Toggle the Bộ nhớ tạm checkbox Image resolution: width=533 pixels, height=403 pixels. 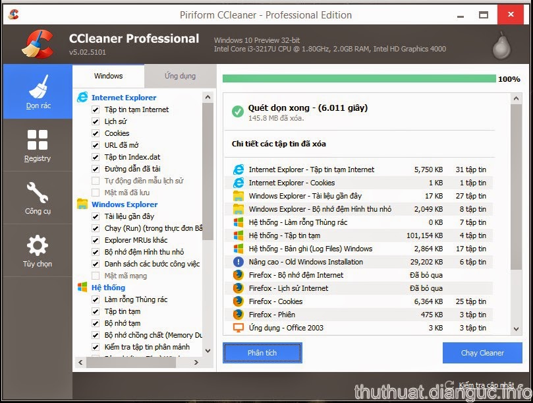click(96, 323)
